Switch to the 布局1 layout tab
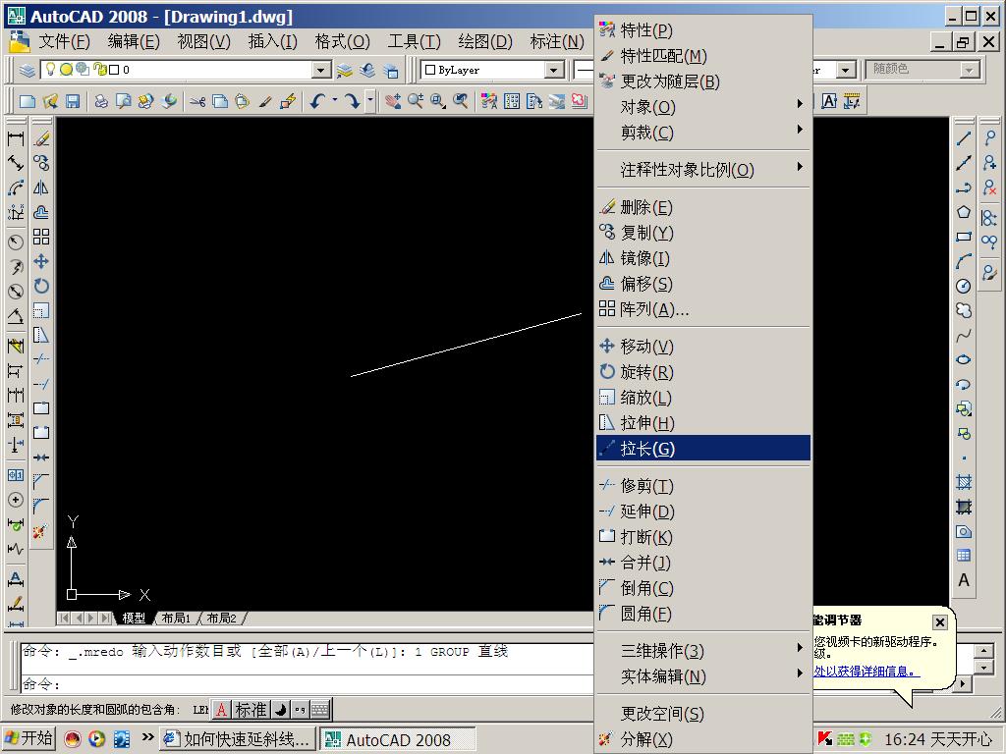The width and height of the screenshot is (1006, 754). (176, 619)
